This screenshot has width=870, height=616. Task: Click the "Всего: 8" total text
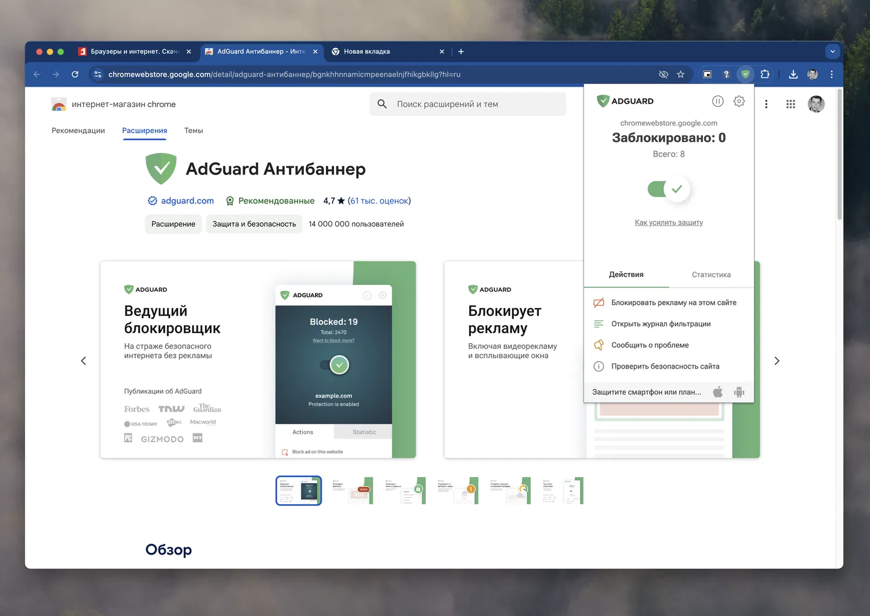pyautogui.click(x=669, y=154)
